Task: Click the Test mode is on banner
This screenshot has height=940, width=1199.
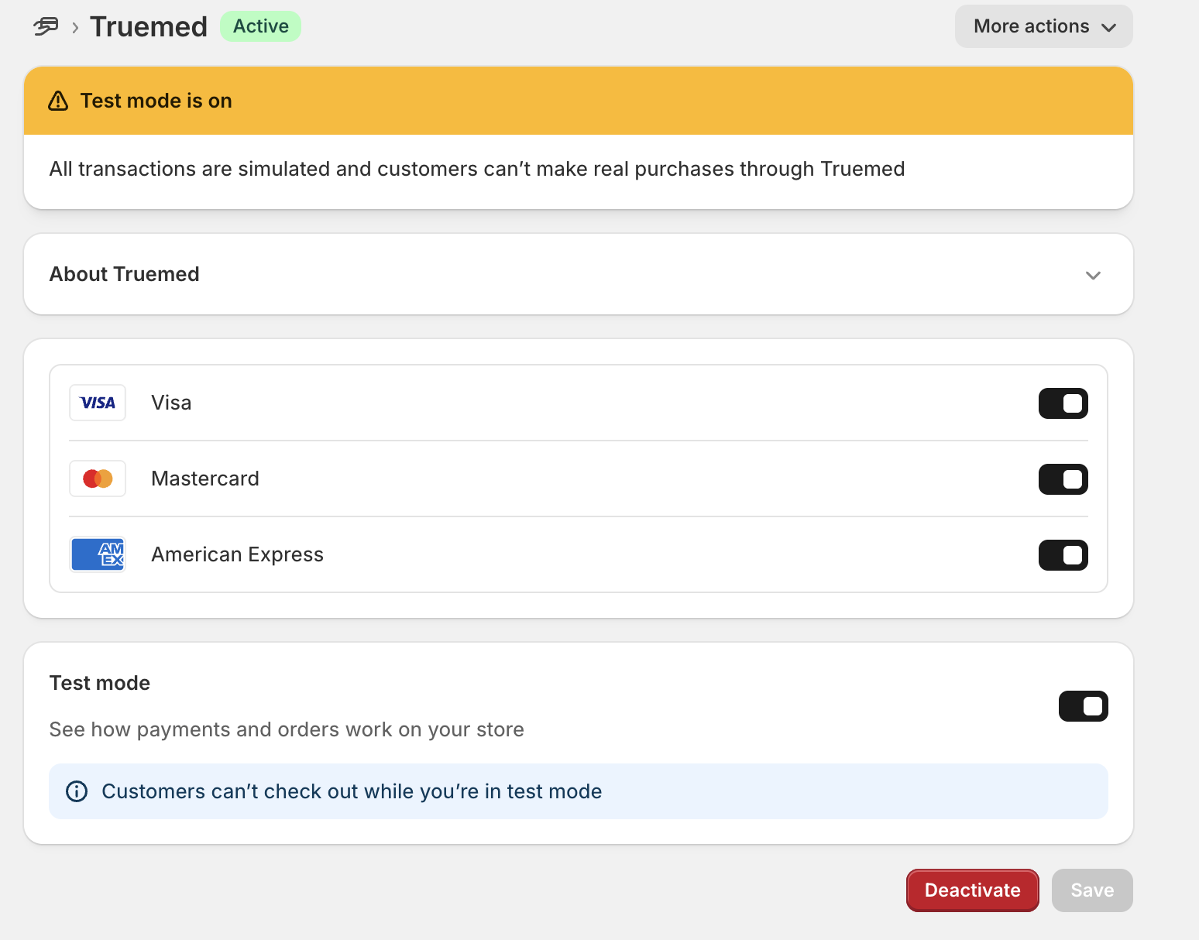Action: tap(578, 101)
